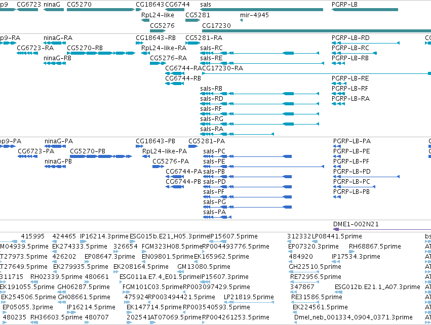
Task: Click the CG5270-PB protein glyph
Action: 101,156
